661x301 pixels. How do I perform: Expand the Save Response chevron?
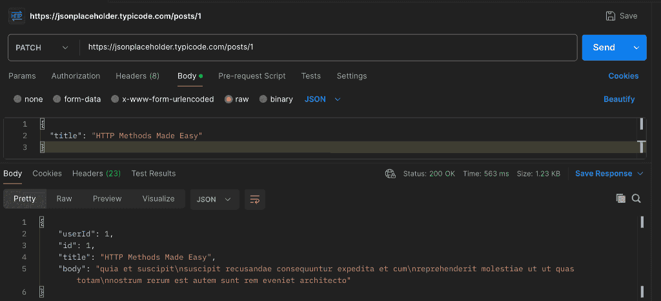click(640, 174)
